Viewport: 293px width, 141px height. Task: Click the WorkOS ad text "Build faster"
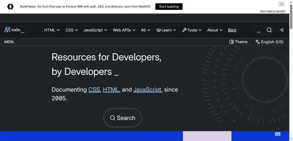28,6
